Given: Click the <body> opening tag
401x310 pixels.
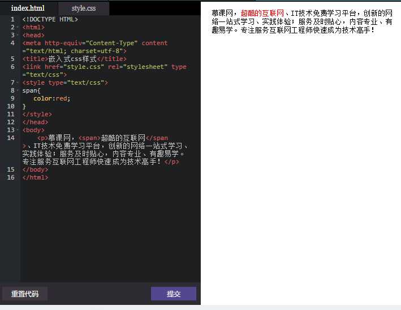Looking at the screenshot, I should click(33, 130).
